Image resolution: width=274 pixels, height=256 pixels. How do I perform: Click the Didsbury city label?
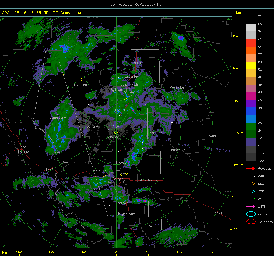115,136
